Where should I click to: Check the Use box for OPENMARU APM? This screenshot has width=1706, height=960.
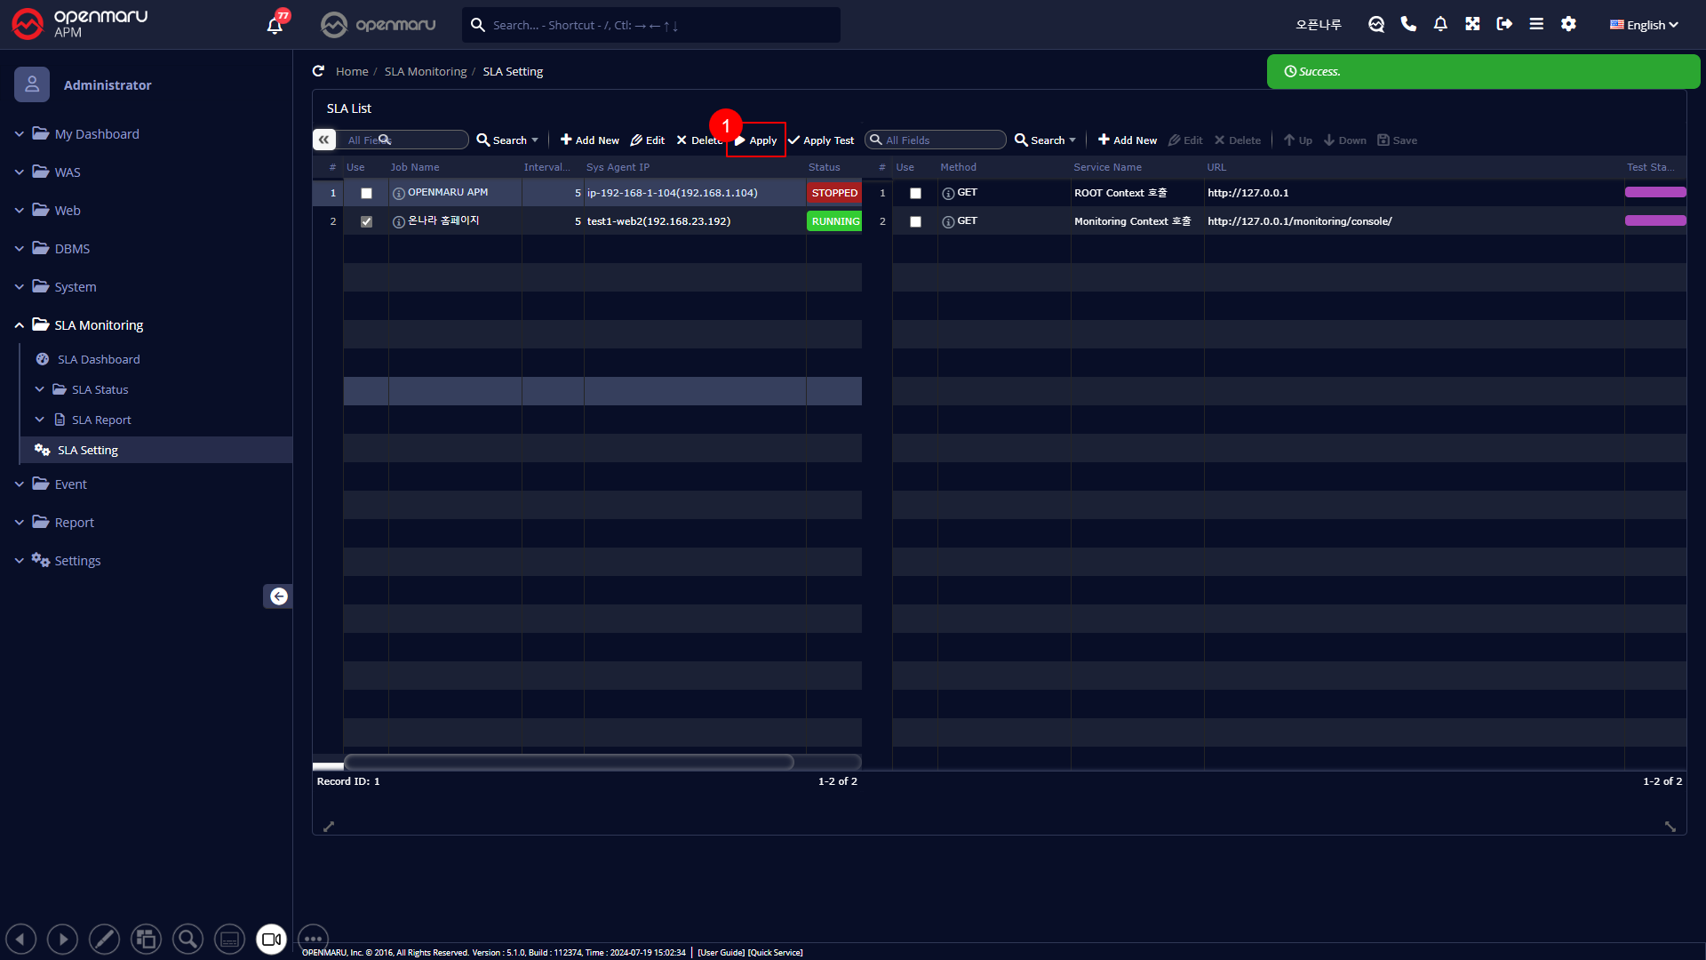pos(366,193)
